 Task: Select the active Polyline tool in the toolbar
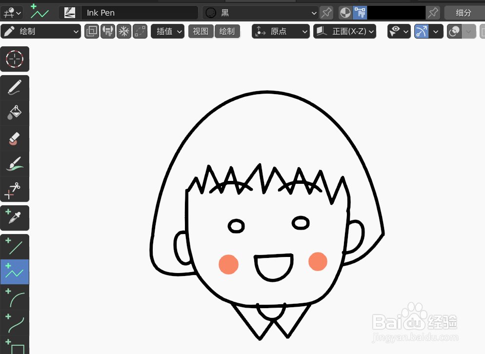point(15,272)
